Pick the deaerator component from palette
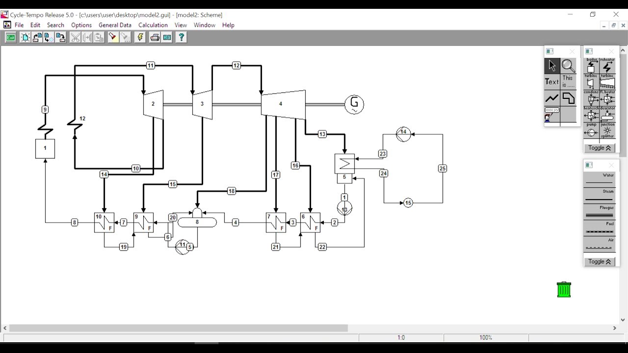 [x=607, y=115]
